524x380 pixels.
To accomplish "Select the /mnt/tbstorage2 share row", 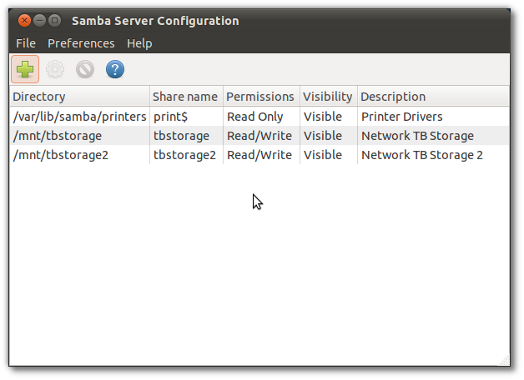I will point(259,155).
